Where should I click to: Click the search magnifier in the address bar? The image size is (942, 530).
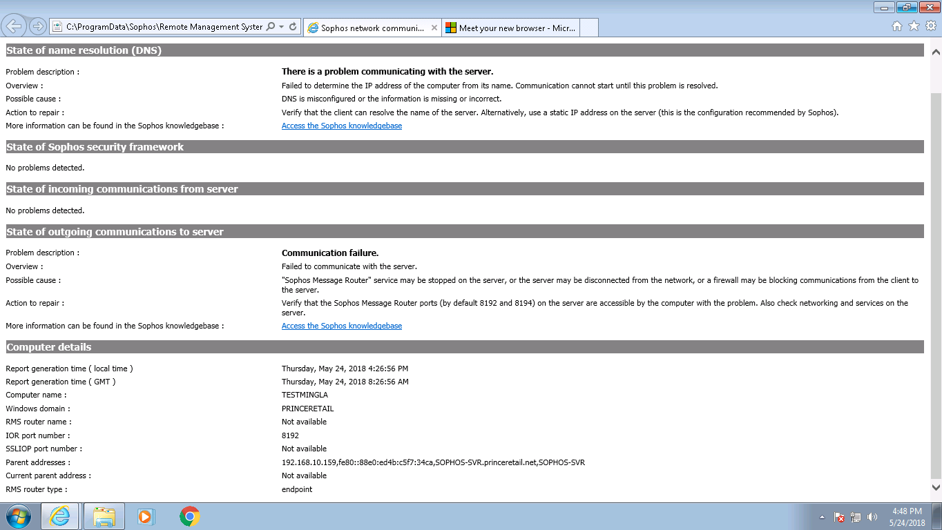point(270,27)
